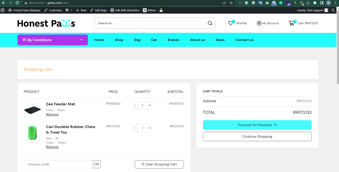This screenshot has height=172, width=339.
Task: Click the browser address bar URL
Action: pos(58,3)
